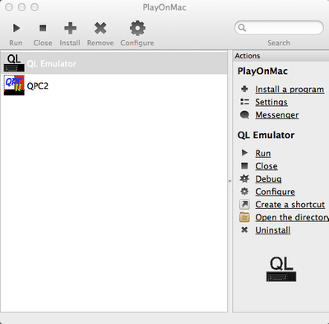Image resolution: width=329 pixels, height=324 pixels.
Task: Click the green zoom window button
Action: coord(35,7)
